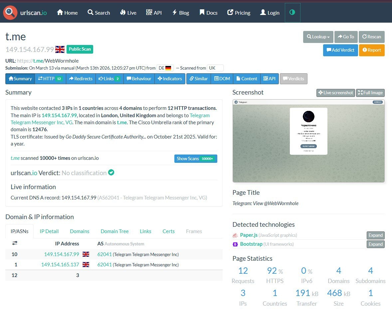The width and height of the screenshot is (392, 321).
Task: Click the flag in the 149.154.167.99 row
Action: tap(86, 254)
